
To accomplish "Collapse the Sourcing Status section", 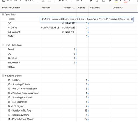I will [3, 76].
